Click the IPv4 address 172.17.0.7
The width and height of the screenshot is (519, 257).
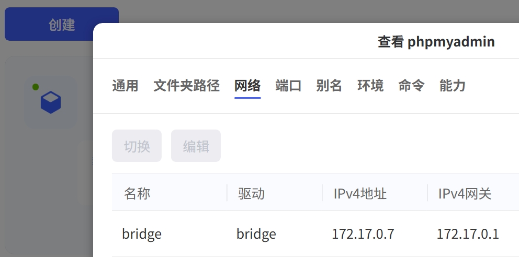363,234
